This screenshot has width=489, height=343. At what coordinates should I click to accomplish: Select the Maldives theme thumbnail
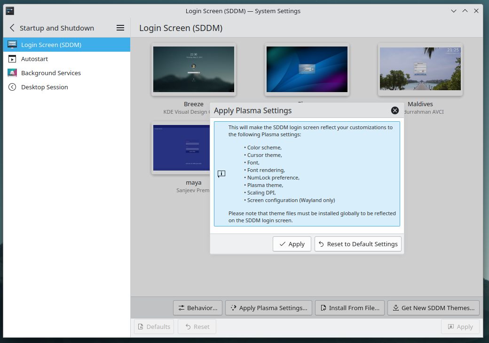tap(420, 69)
